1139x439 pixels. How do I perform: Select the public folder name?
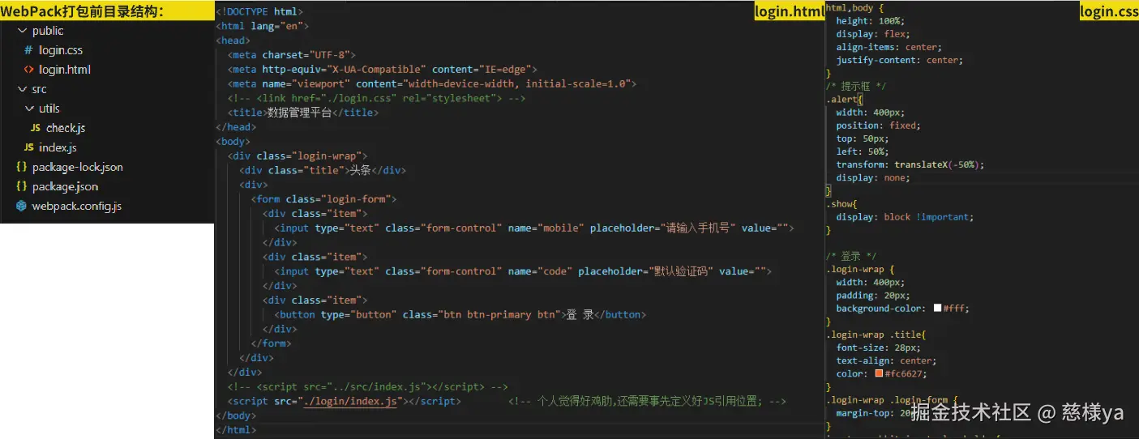(x=48, y=31)
